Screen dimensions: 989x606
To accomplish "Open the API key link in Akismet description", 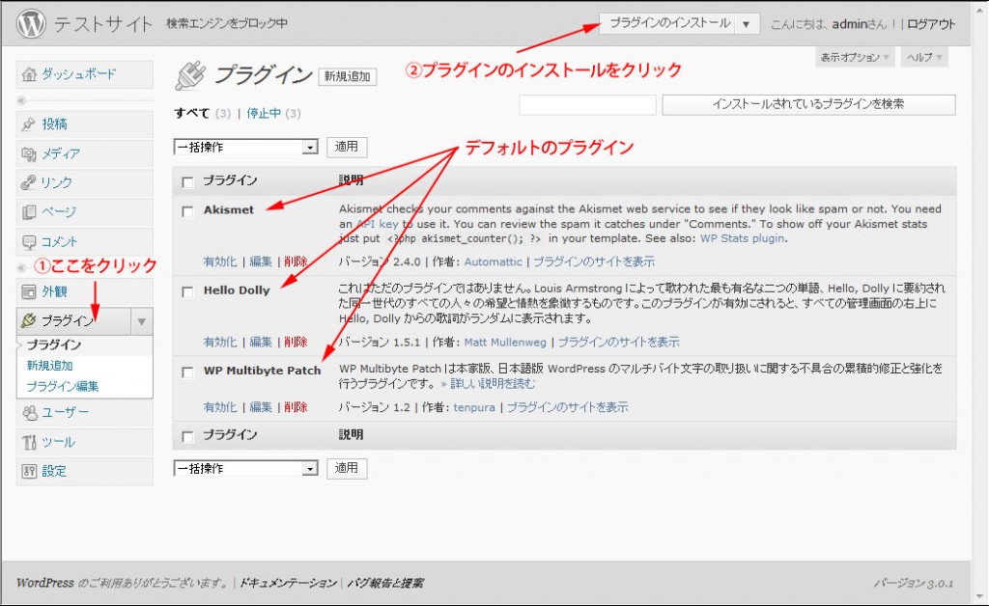I will (x=378, y=224).
